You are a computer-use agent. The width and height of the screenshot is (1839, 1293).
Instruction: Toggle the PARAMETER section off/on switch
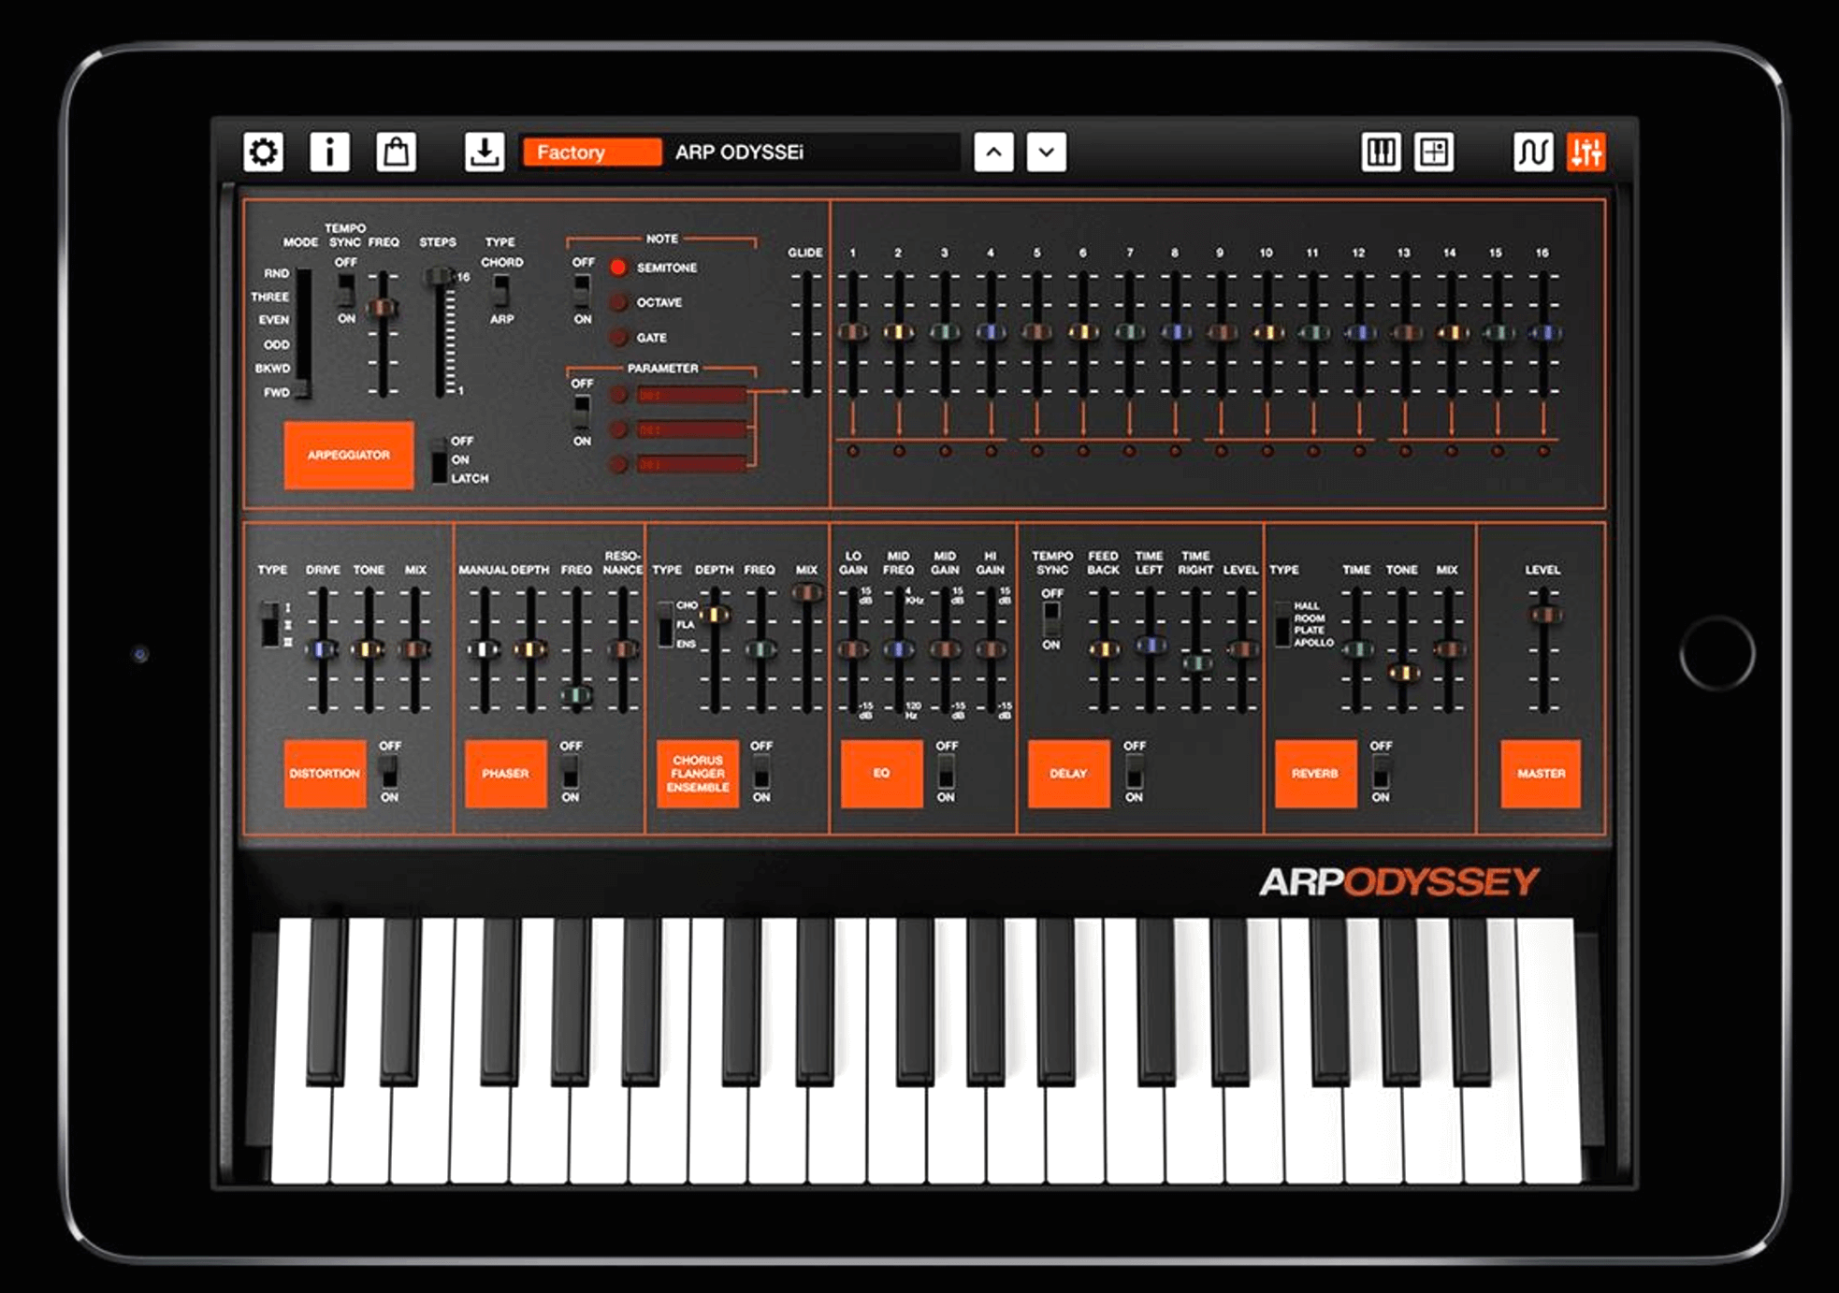(x=582, y=412)
